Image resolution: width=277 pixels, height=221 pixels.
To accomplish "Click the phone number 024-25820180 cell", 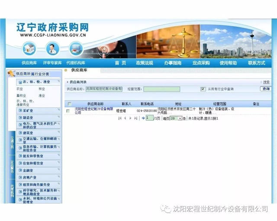I will [147, 111].
